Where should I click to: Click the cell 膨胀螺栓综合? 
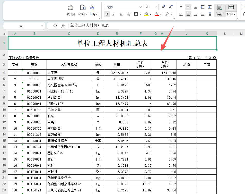coord(69,141)
